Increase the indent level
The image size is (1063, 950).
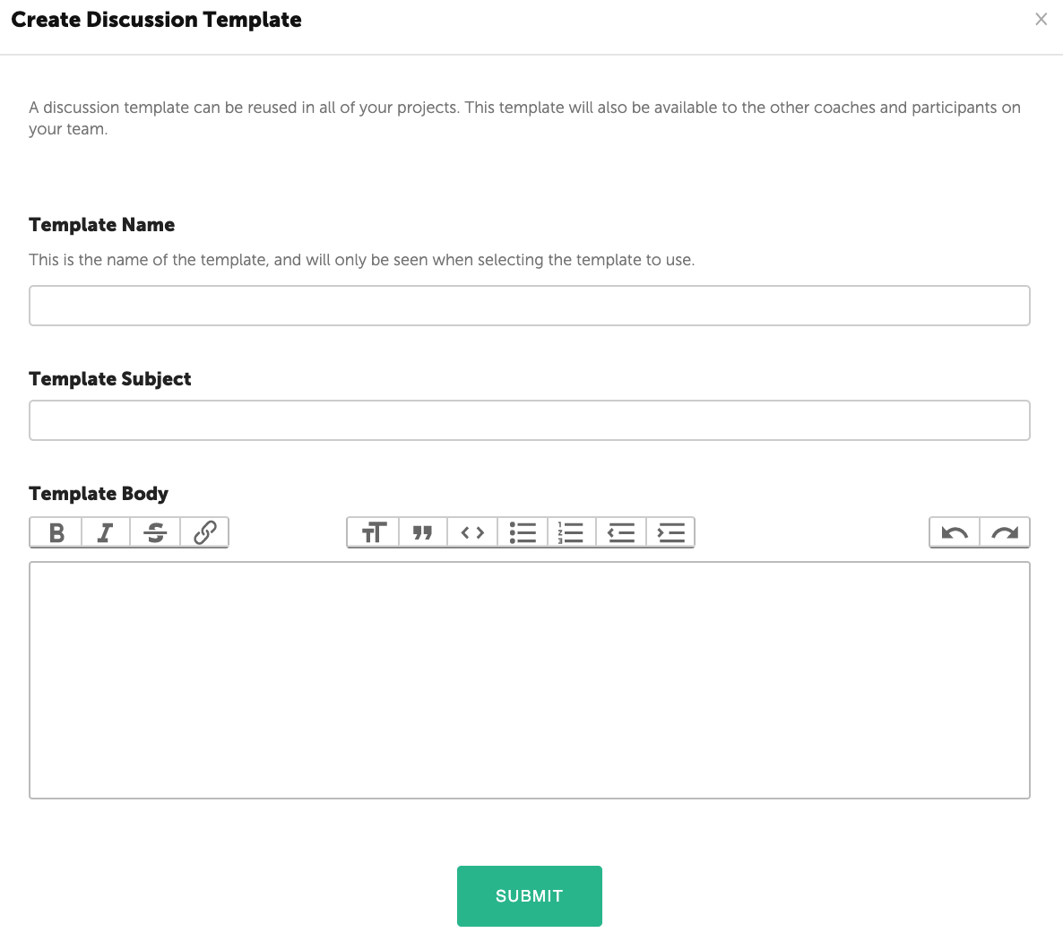pos(670,532)
